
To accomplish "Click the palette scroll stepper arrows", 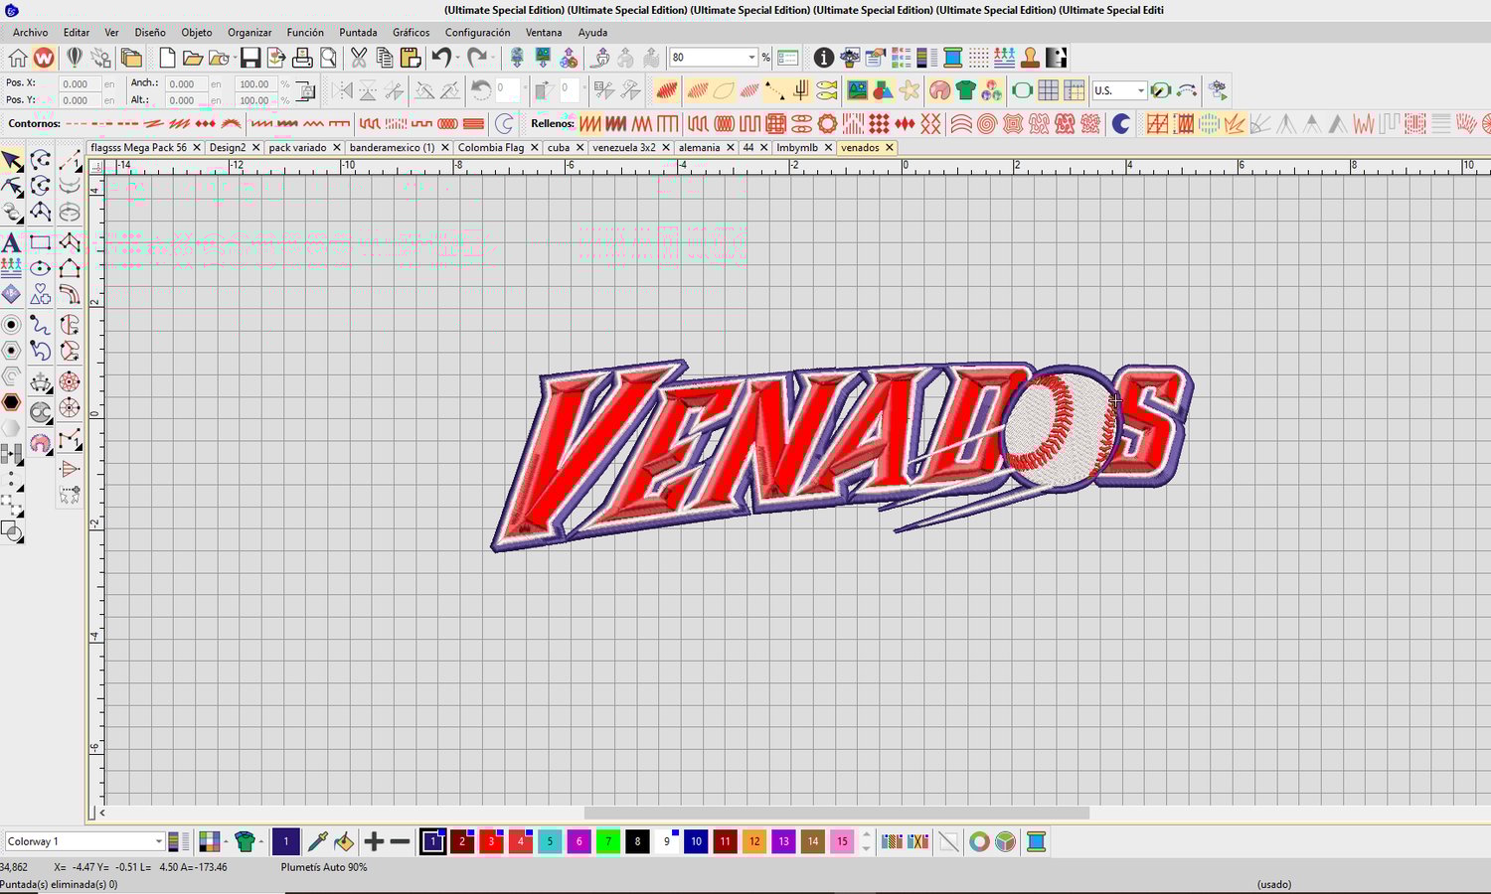I will tap(867, 842).
